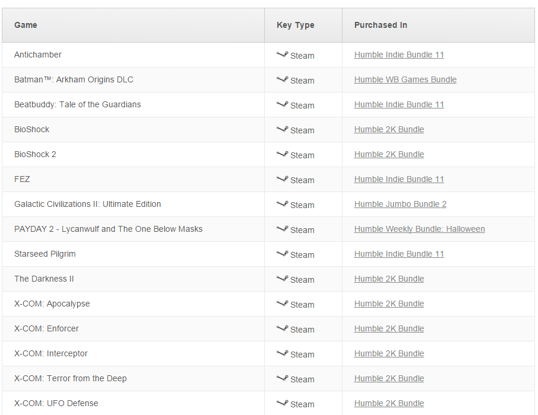Sort the table by Game column header
This screenshot has height=415, width=538.
point(25,25)
